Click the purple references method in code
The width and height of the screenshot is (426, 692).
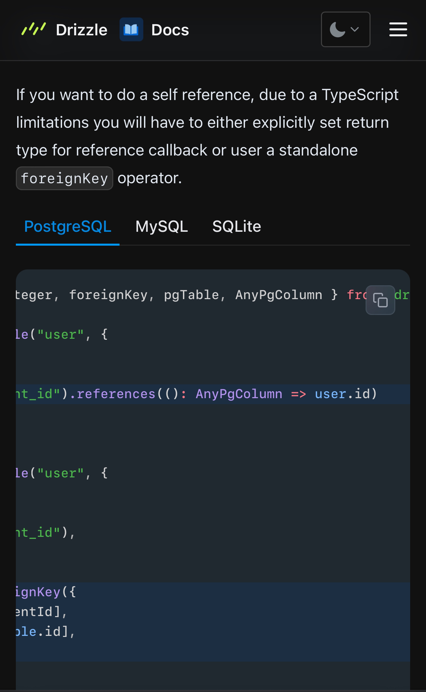click(116, 394)
